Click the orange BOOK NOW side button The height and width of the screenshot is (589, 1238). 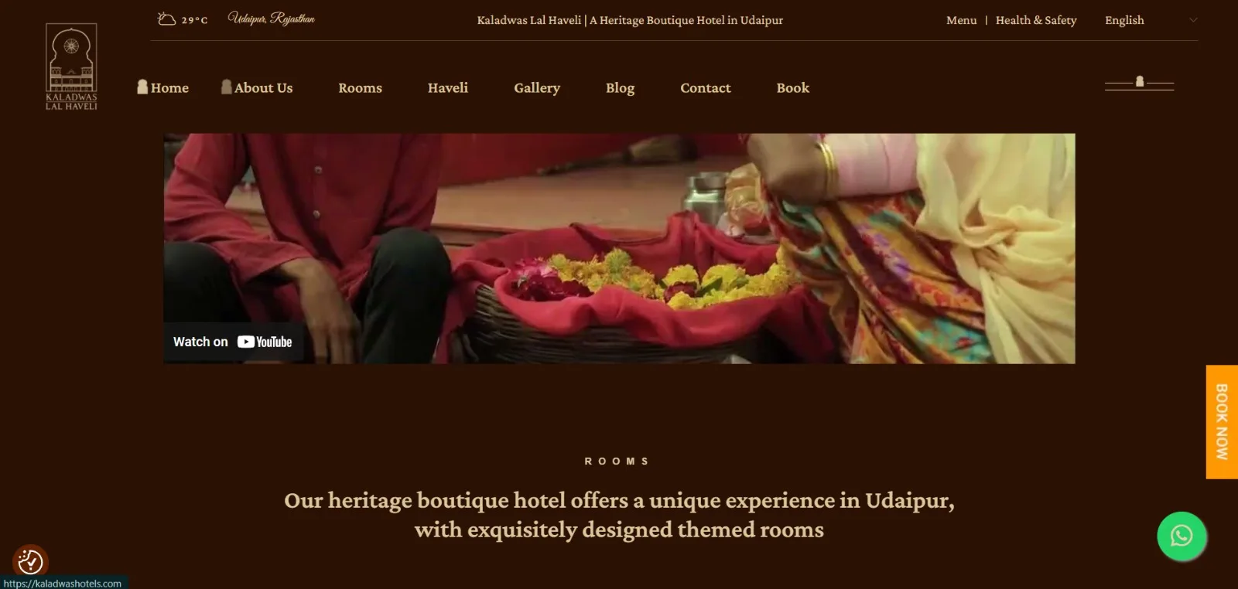1222,422
